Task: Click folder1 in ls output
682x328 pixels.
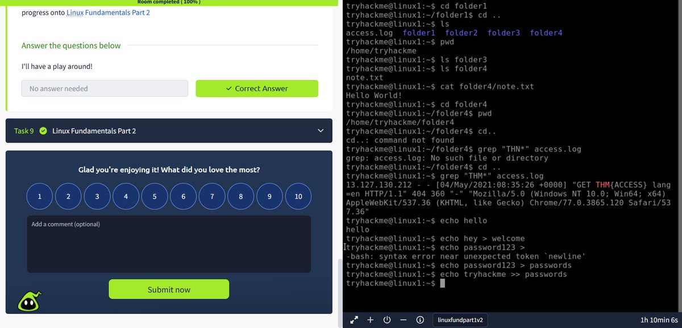Action: tap(419, 33)
